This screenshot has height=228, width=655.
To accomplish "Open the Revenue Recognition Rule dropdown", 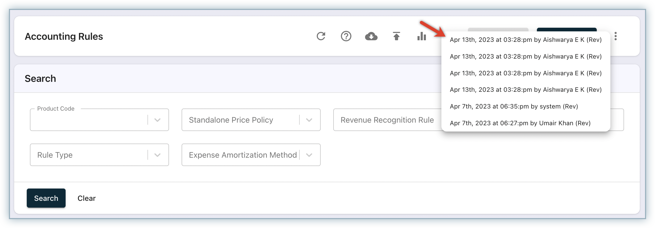I will coord(387,120).
